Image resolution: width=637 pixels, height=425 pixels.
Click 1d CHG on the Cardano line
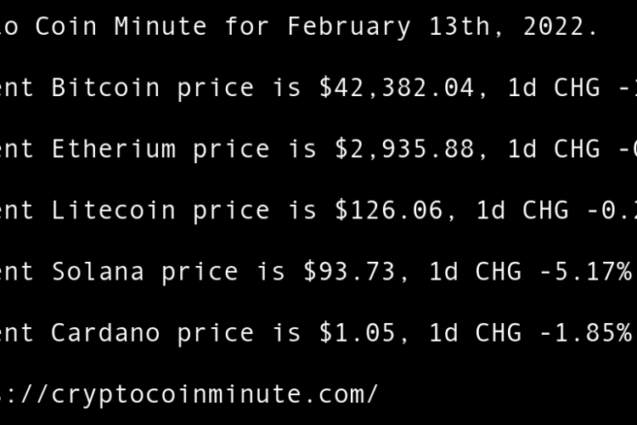pos(475,332)
